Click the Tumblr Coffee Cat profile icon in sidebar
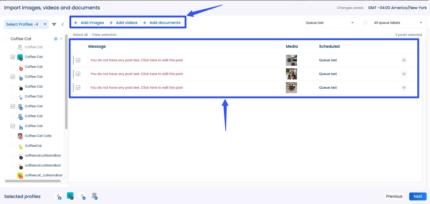The height and width of the screenshot is (204, 430). click(x=20, y=57)
